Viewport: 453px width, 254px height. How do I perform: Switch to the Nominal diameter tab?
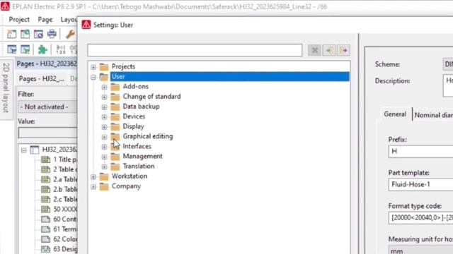click(x=433, y=115)
